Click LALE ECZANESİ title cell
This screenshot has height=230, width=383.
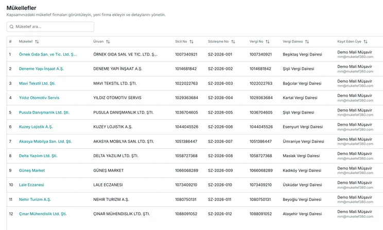(x=108, y=185)
